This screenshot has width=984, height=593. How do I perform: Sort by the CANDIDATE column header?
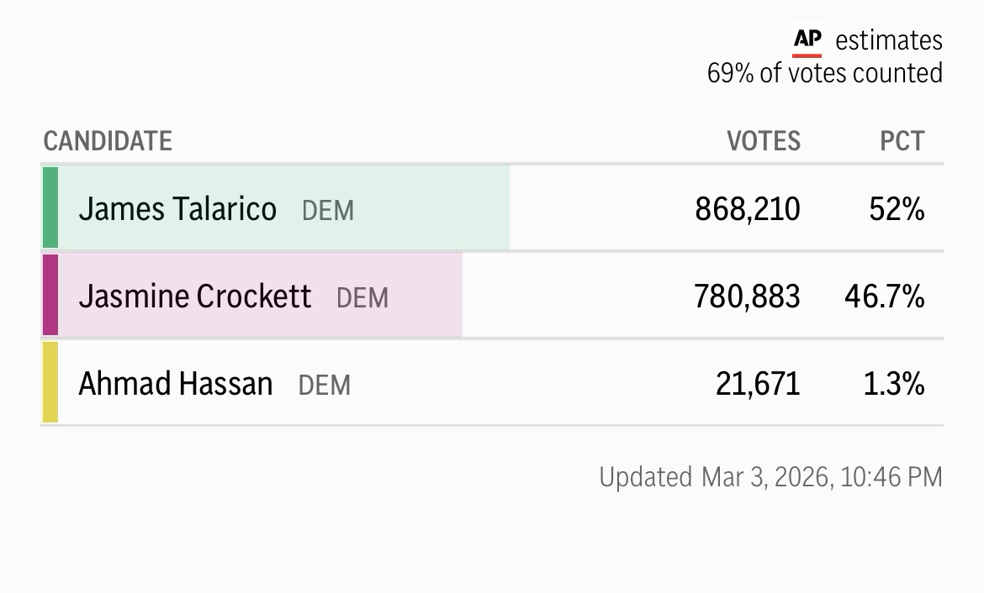point(108,141)
